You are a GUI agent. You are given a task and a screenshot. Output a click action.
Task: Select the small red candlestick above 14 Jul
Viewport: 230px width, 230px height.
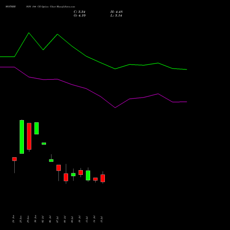coord(95,179)
